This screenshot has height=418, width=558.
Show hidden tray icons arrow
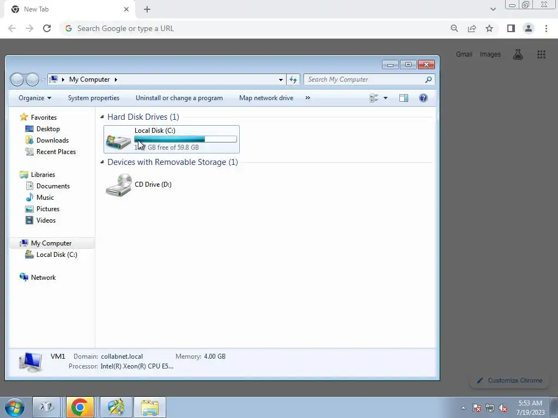click(x=463, y=408)
